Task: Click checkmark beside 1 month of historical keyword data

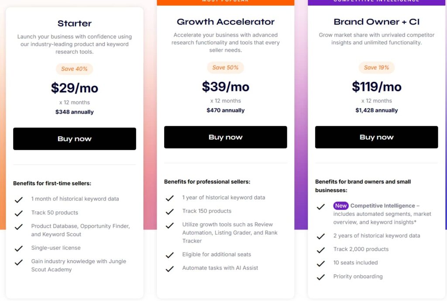Action: coord(18,200)
